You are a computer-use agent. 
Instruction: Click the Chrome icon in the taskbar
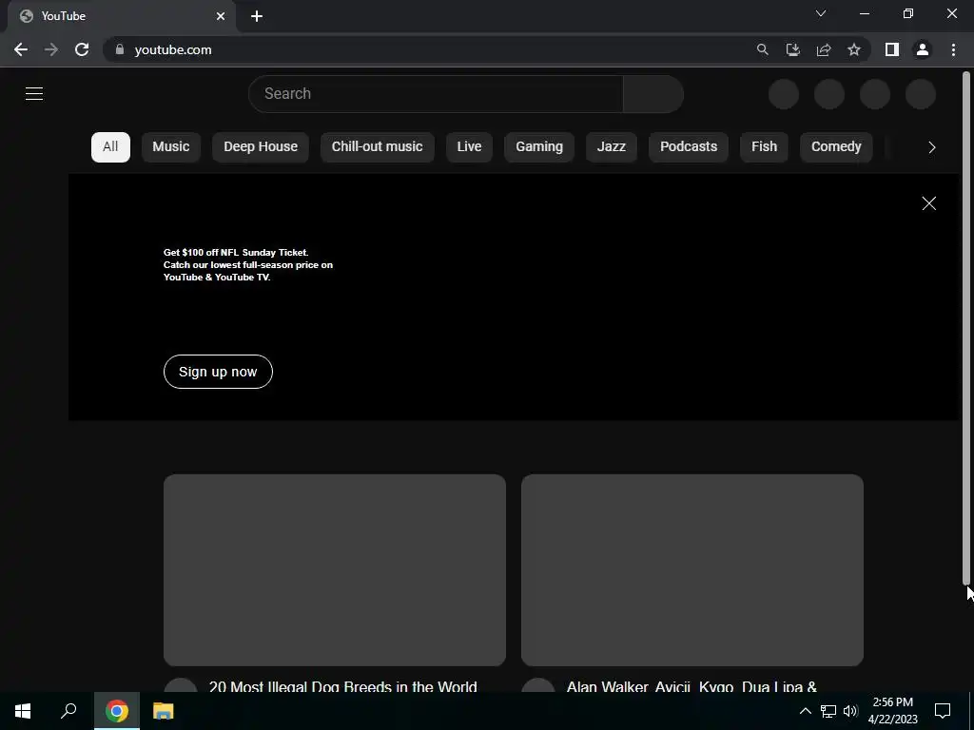[x=117, y=711]
